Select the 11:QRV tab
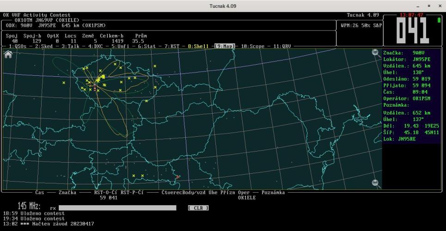This screenshot has height=231, width=446. [281, 47]
